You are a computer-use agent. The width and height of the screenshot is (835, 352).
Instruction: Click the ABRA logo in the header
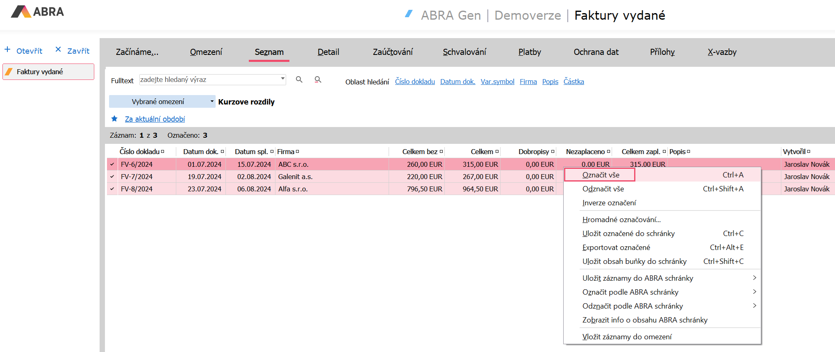pos(37,12)
